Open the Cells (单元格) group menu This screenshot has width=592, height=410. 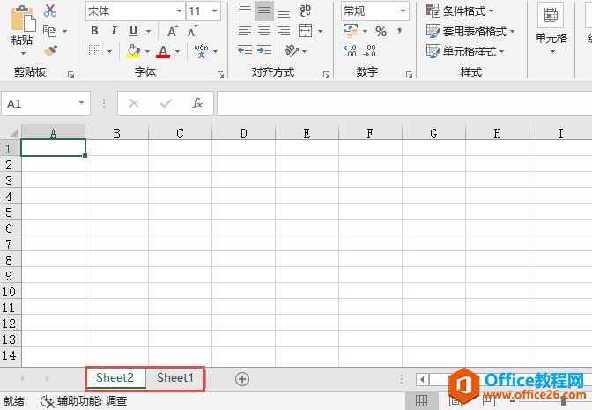click(551, 29)
